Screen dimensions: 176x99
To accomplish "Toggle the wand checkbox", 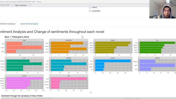I will 90,7.
